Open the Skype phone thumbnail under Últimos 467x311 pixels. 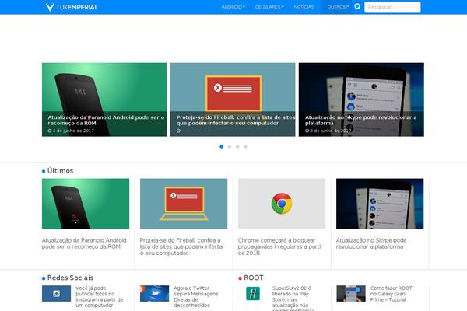point(380,204)
